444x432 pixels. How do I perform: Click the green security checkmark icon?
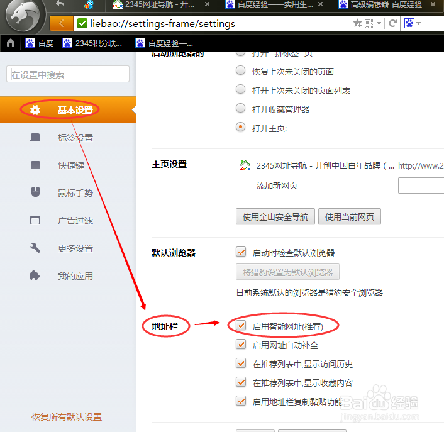82,23
